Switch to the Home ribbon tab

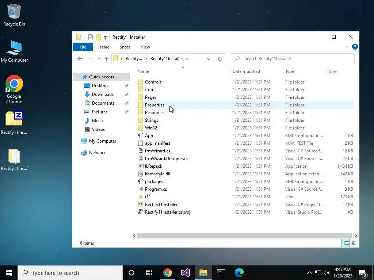103,47
